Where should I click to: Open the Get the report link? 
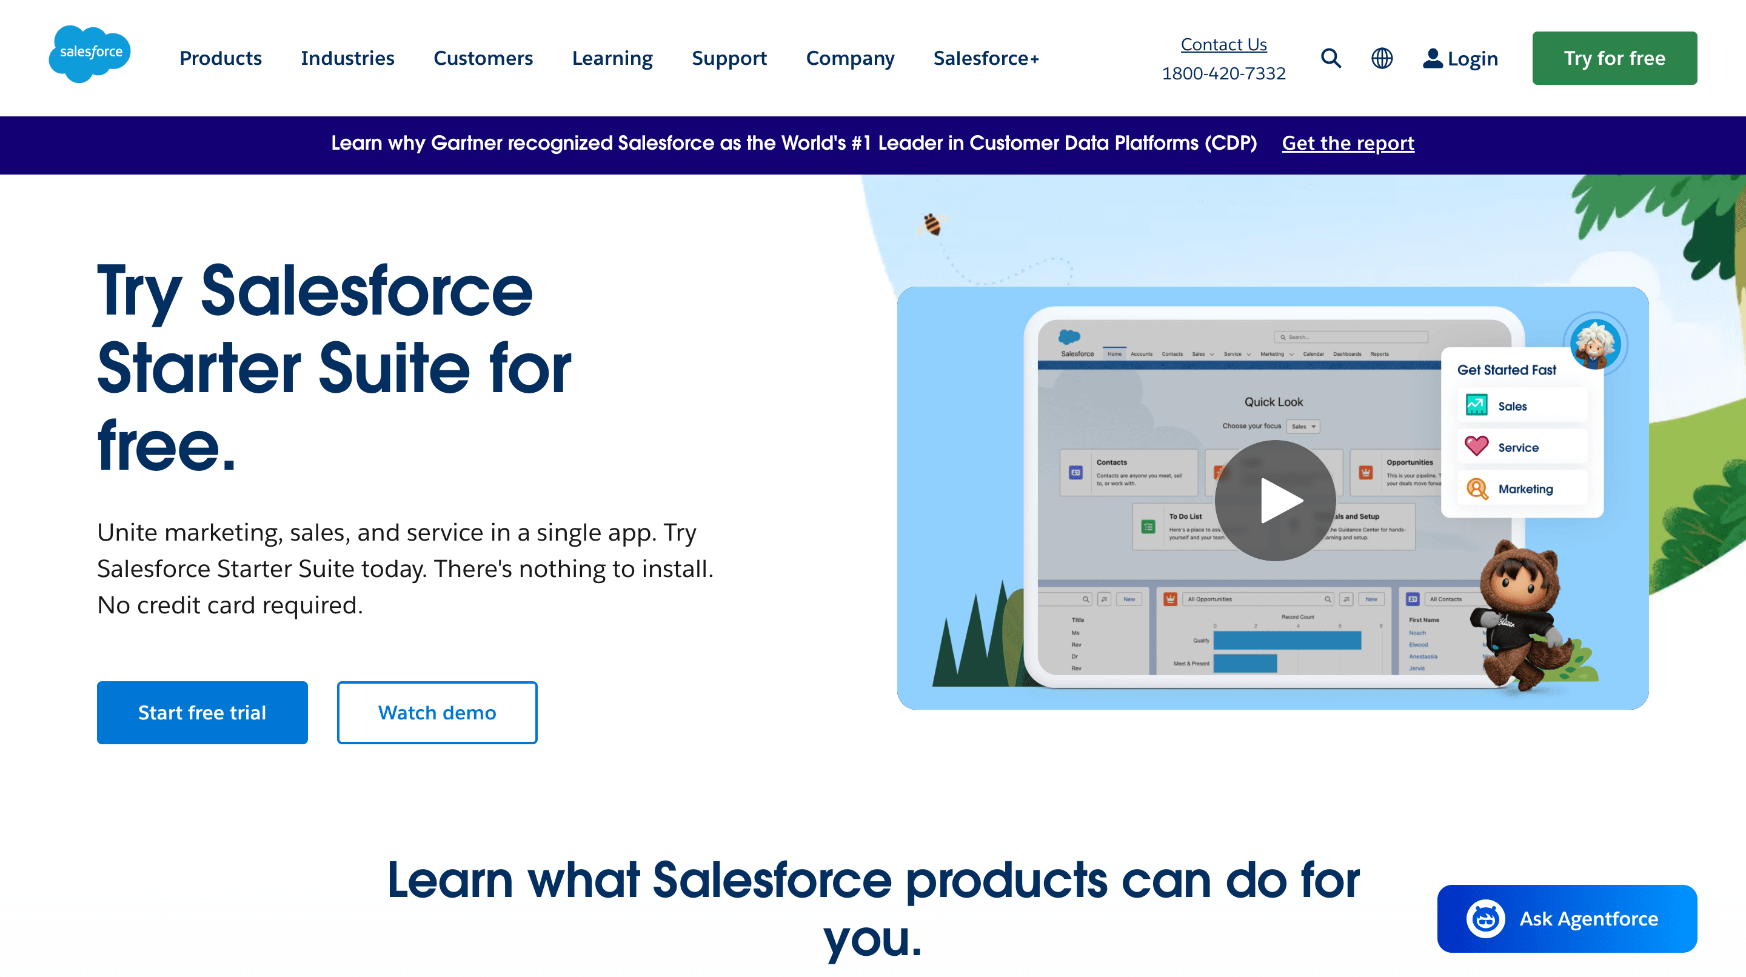coord(1348,143)
